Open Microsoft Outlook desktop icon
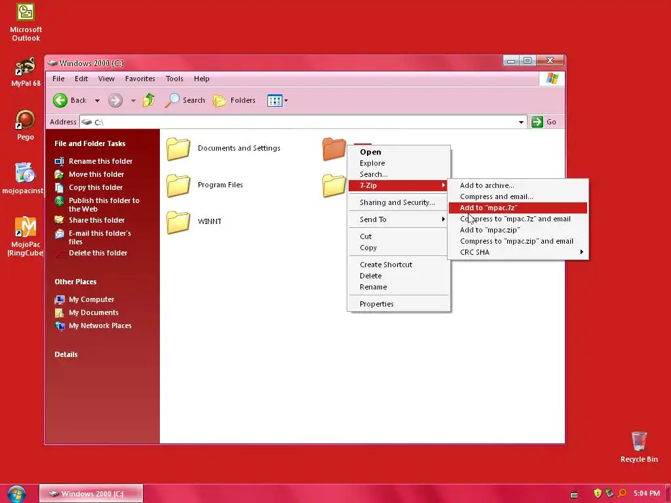The width and height of the screenshot is (671, 503). click(x=26, y=22)
